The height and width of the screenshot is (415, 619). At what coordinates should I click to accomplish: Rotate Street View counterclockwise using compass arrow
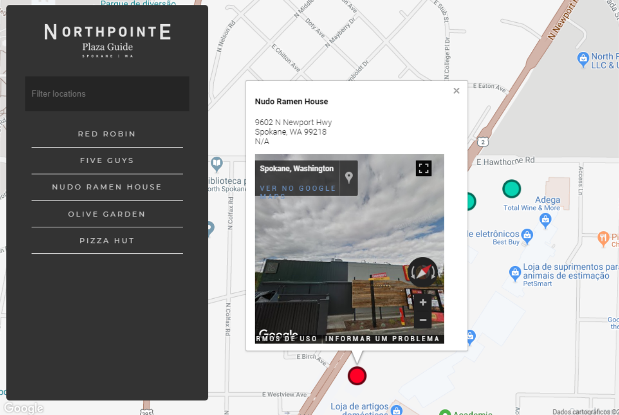(413, 272)
